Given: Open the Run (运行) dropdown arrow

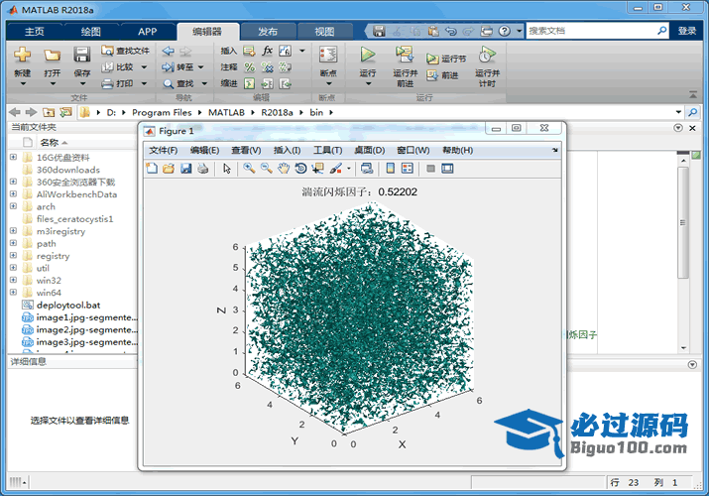Looking at the screenshot, I should (x=368, y=83).
